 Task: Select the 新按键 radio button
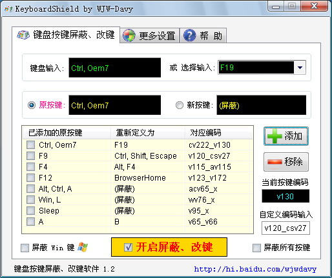[x=180, y=105]
